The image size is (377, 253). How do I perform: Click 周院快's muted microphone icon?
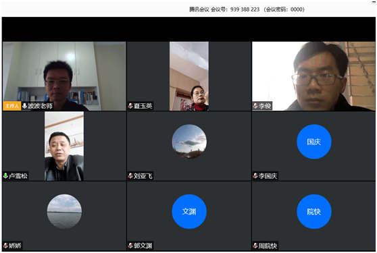click(x=255, y=246)
